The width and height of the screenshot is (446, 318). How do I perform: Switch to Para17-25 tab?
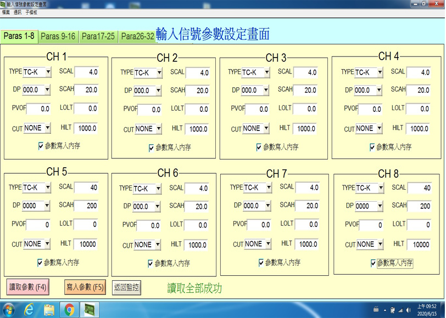(x=98, y=37)
